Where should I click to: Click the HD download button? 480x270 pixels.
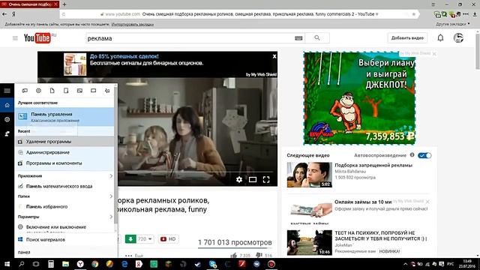[x=168, y=238]
